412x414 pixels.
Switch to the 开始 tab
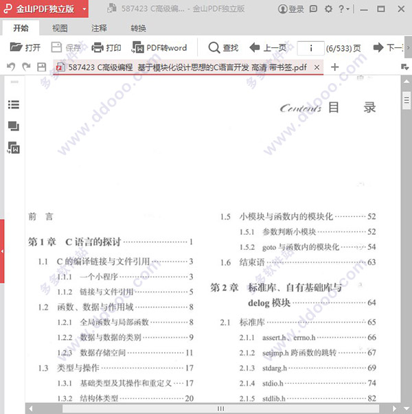tap(21, 27)
